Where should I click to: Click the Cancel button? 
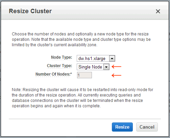147,127
